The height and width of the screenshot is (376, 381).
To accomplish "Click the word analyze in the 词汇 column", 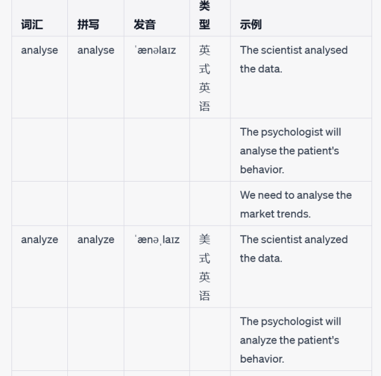I will pos(39,239).
